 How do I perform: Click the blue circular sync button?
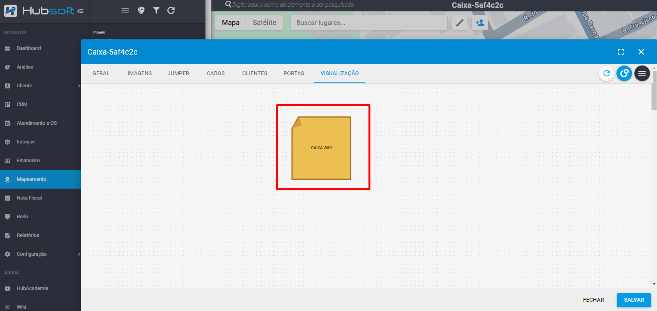(x=624, y=73)
